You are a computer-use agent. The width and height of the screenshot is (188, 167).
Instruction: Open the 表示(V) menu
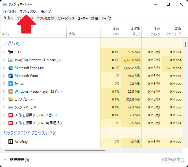pos(46,12)
